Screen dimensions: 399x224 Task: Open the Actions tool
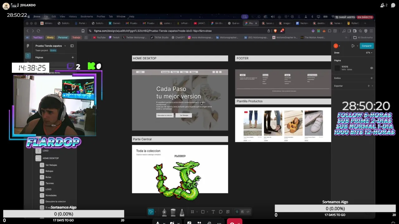[x=228, y=212]
